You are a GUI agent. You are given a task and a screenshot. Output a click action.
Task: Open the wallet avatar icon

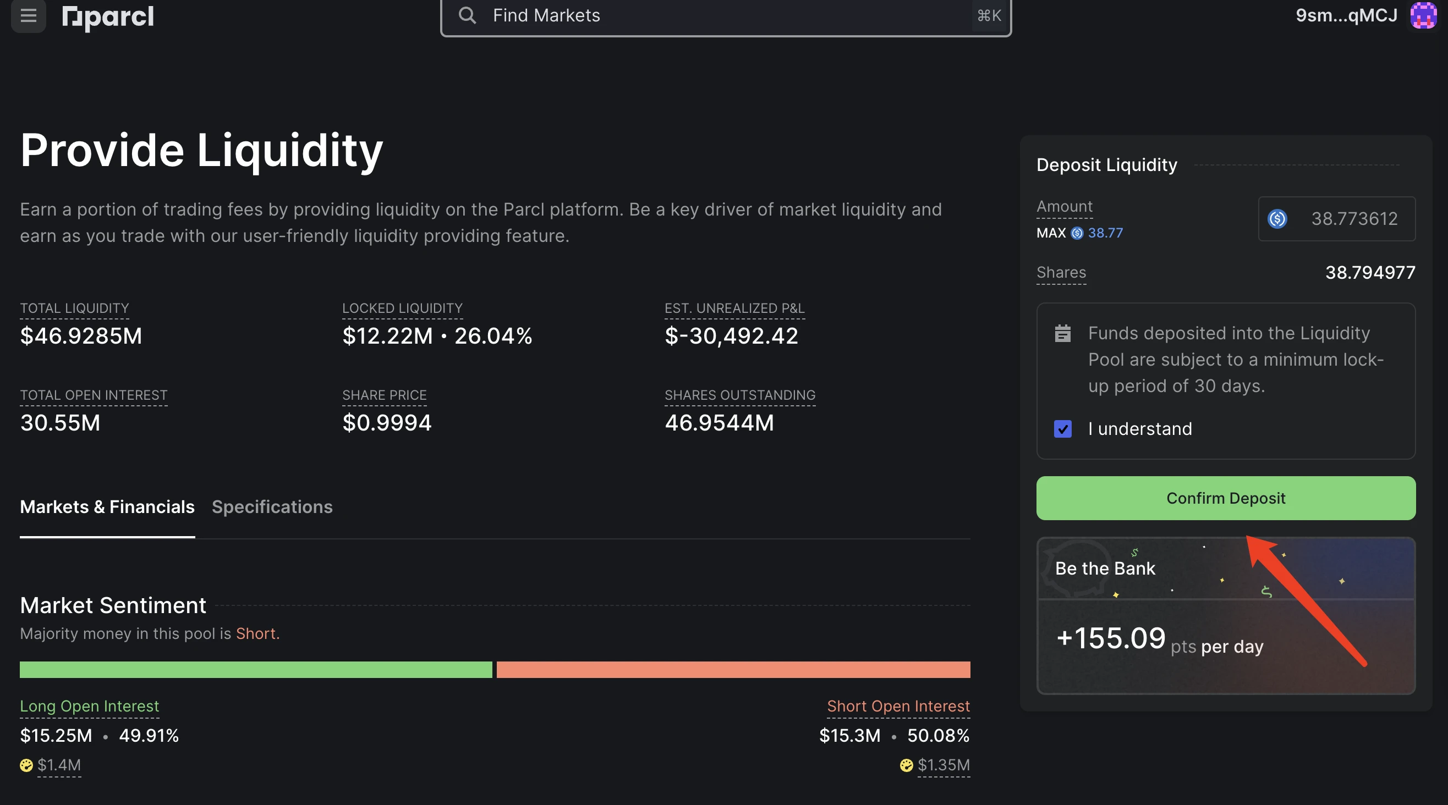coord(1423,15)
